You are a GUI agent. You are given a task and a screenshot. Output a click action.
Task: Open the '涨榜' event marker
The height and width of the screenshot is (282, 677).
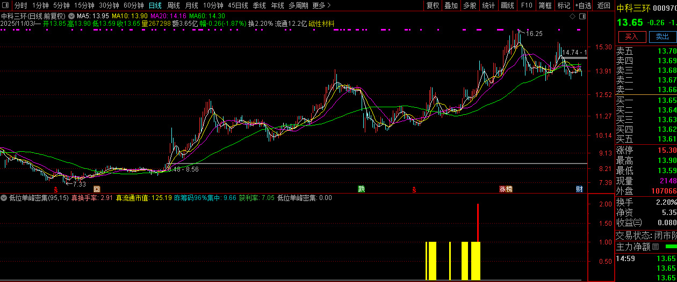point(506,189)
